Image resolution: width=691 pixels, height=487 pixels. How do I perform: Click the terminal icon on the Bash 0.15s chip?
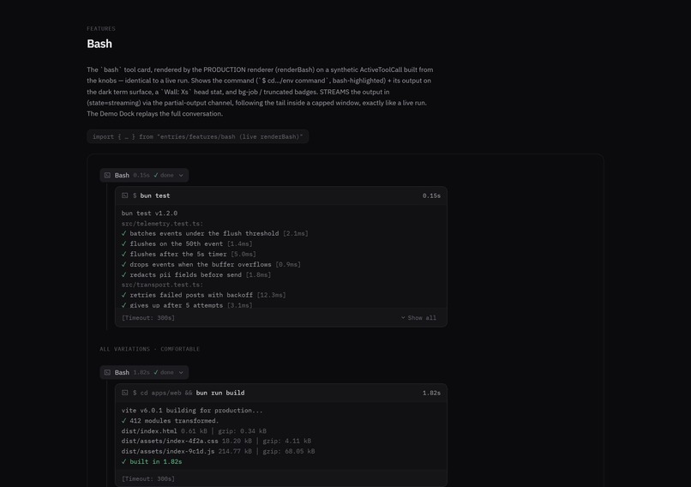[107, 175]
